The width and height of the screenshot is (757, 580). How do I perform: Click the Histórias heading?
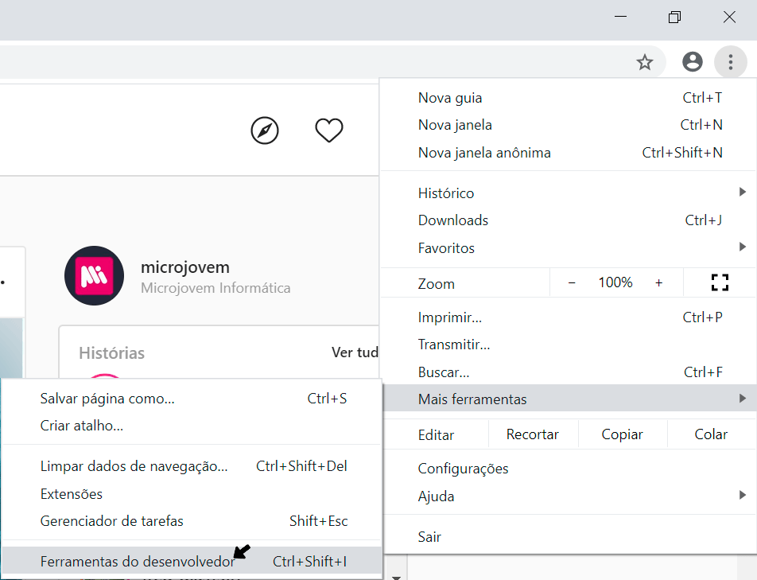pos(112,353)
